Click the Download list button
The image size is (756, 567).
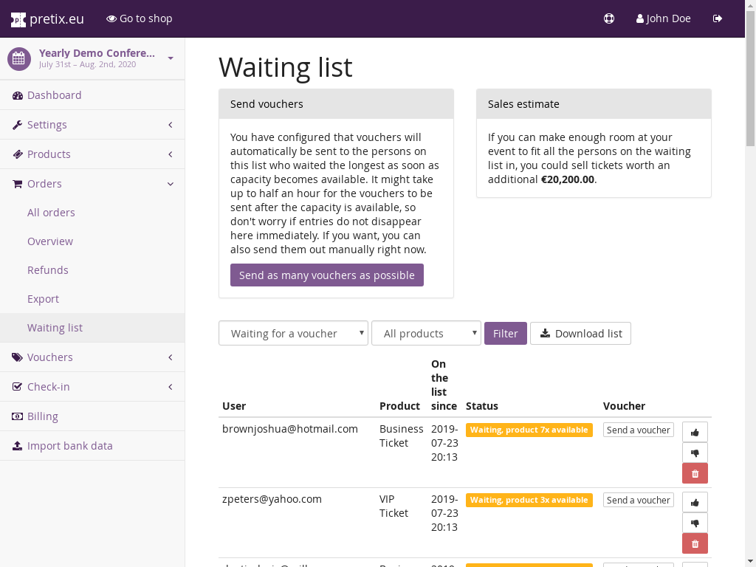pyautogui.click(x=580, y=334)
